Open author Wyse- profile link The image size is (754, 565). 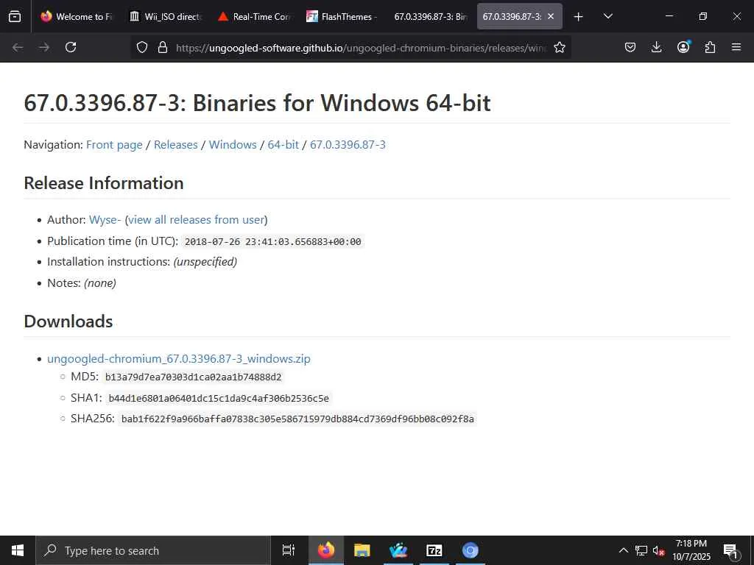pyautogui.click(x=105, y=219)
